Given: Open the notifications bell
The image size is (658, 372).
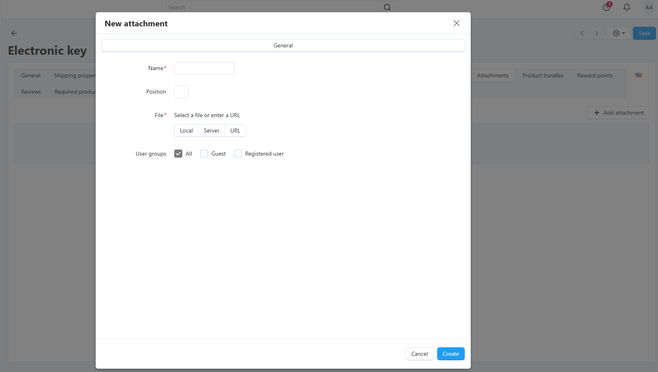Looking at the screenshot, I should pyautogui.click(x=627, y=7).
